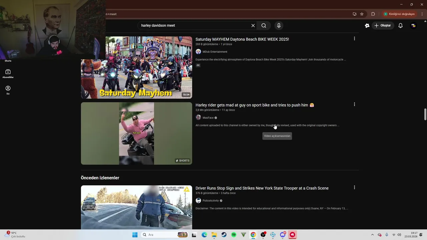427x240 pixels.
Task: Click the 4K badge under Saturday MAYHEM
Action: click(198, 65)
